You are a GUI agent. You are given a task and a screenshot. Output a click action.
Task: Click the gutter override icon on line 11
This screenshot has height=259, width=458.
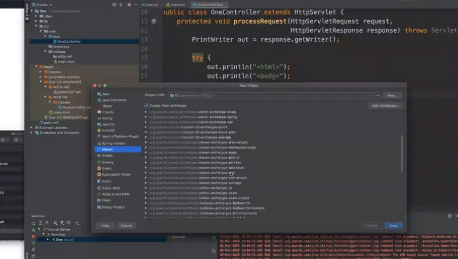pos(154,21)
